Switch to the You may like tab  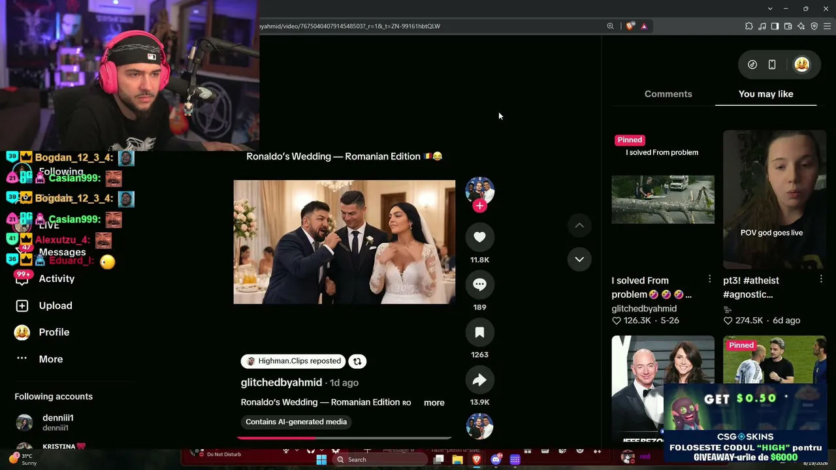pos(765,94)
